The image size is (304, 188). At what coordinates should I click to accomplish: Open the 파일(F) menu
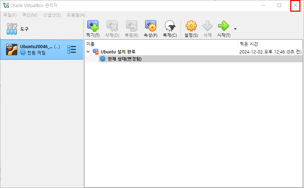coord(10,15)
